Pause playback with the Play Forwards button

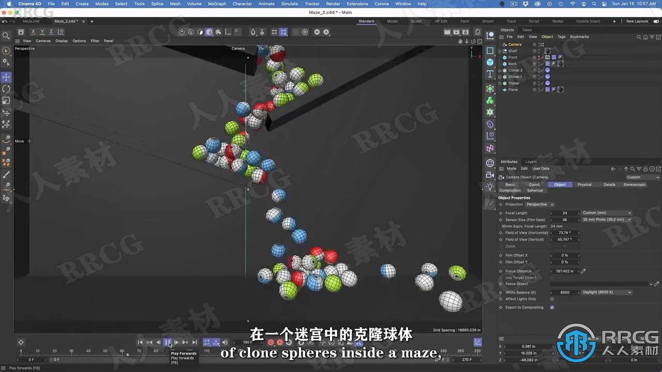click(x=168, y=342)
